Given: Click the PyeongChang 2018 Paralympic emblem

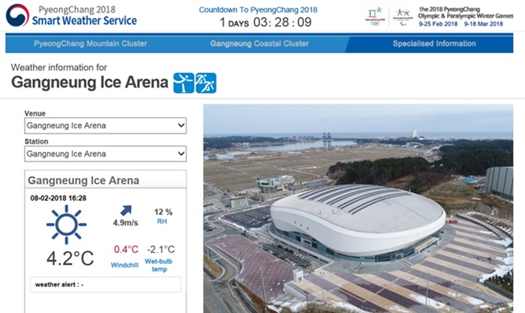Looking at the screenshot, I should point(403,17).
